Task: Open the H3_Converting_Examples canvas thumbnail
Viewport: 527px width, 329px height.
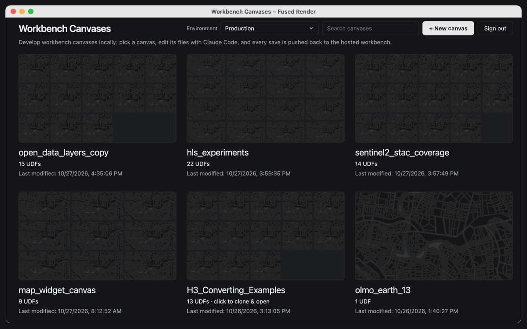Action: (266, 236)
